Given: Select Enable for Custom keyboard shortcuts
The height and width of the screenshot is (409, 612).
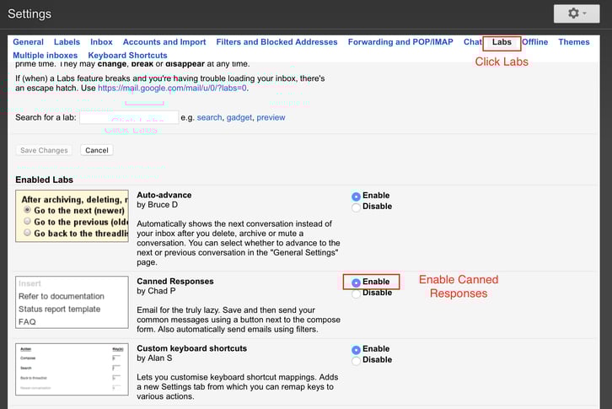Looking at the screenshot, I should click(x=356, y=350).
